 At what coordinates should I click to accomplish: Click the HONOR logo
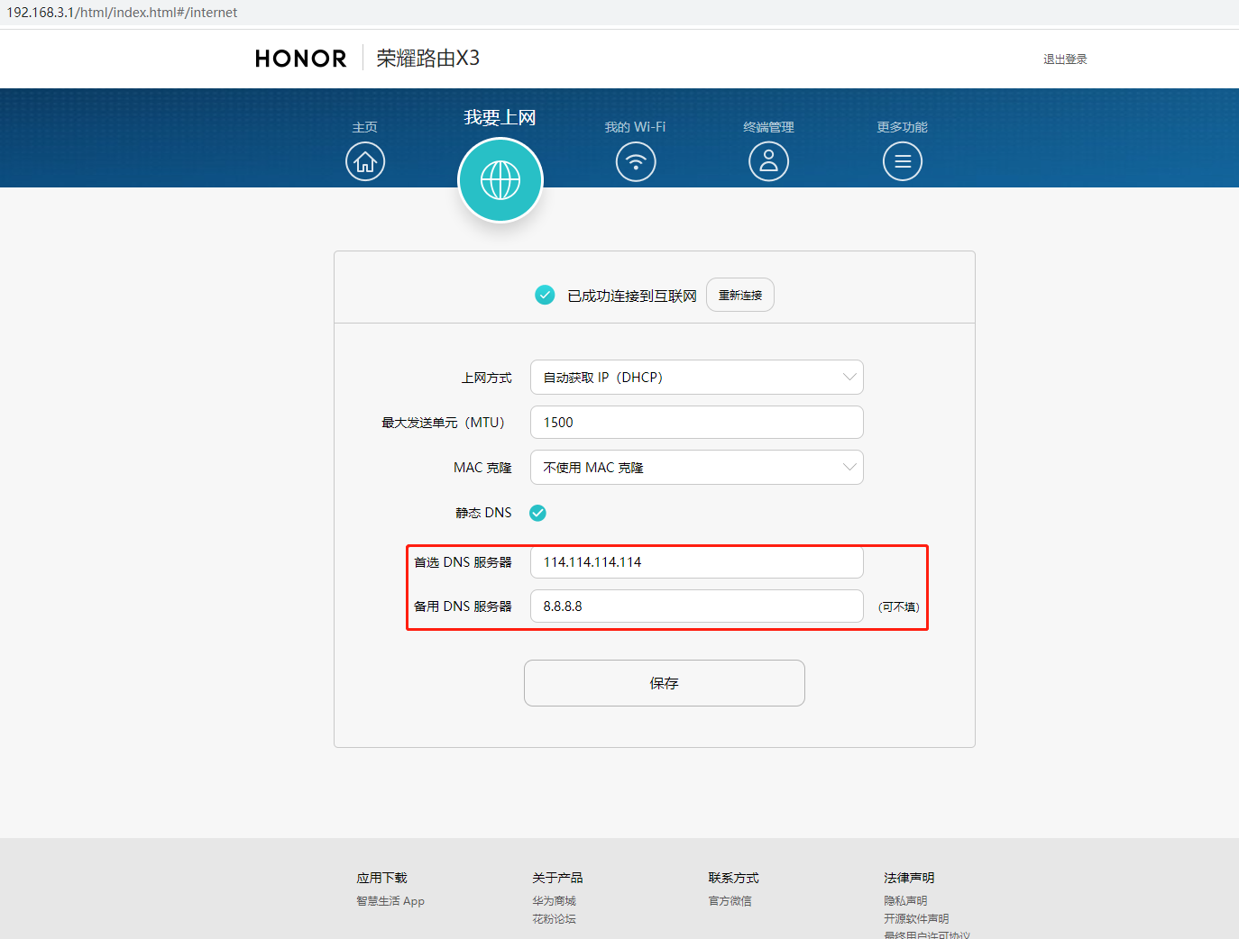pos(300,59)
